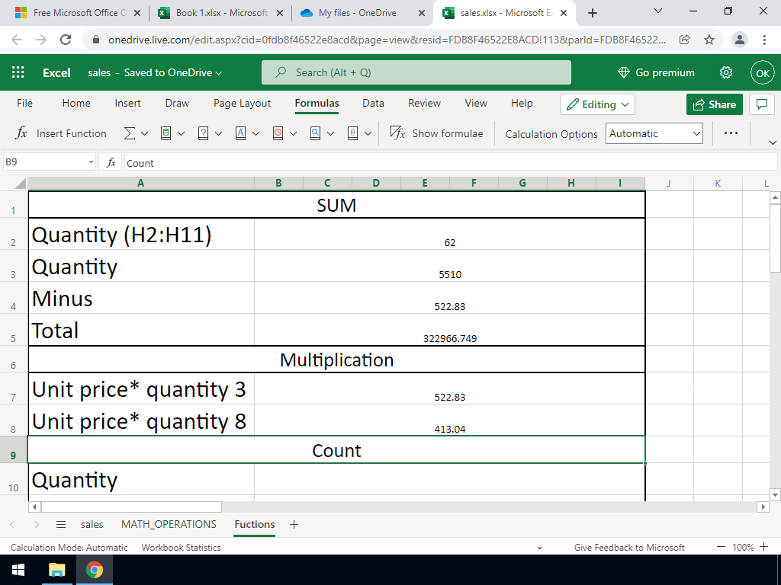The image size is (781, 585).
Task: Toggle Show formulae in the ribbon
Action: point(437,133)
